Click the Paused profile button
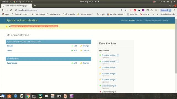177x99 pixels. click(166, 10)
